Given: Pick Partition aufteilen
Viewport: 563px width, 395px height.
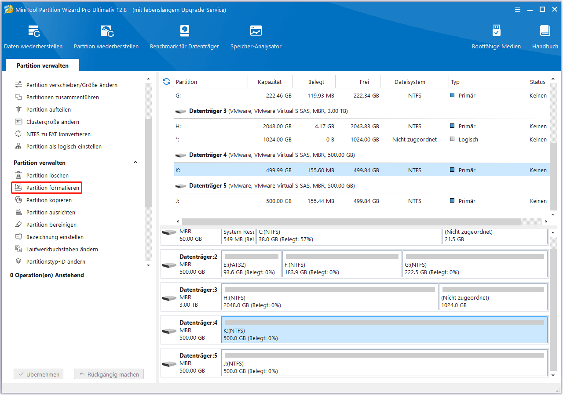Looking at the screenshot, I should (48, 109).
